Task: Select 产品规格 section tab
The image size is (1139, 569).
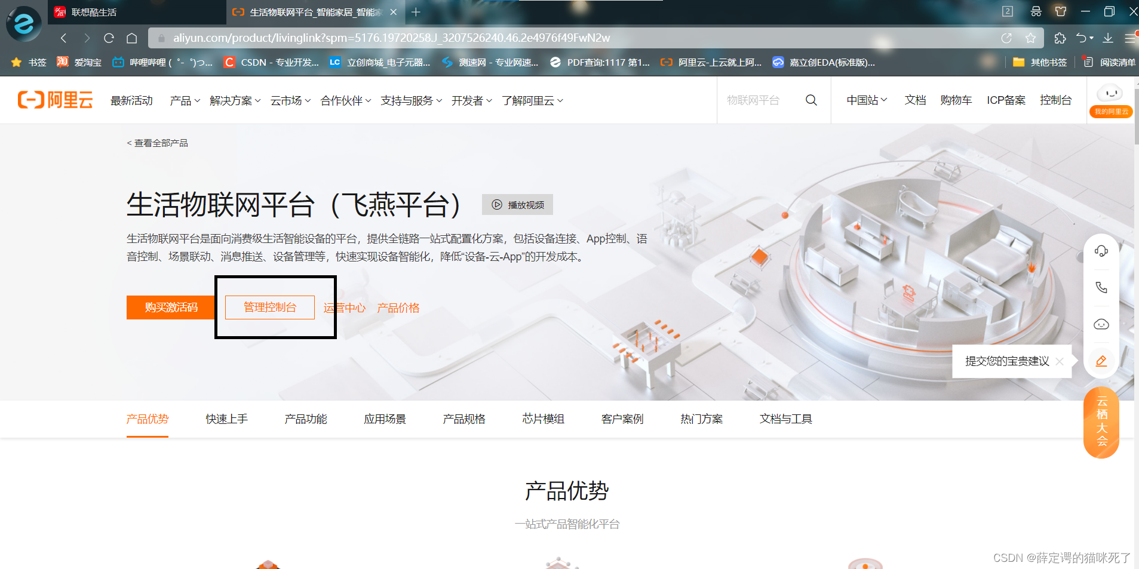Action: click(464, 419)
